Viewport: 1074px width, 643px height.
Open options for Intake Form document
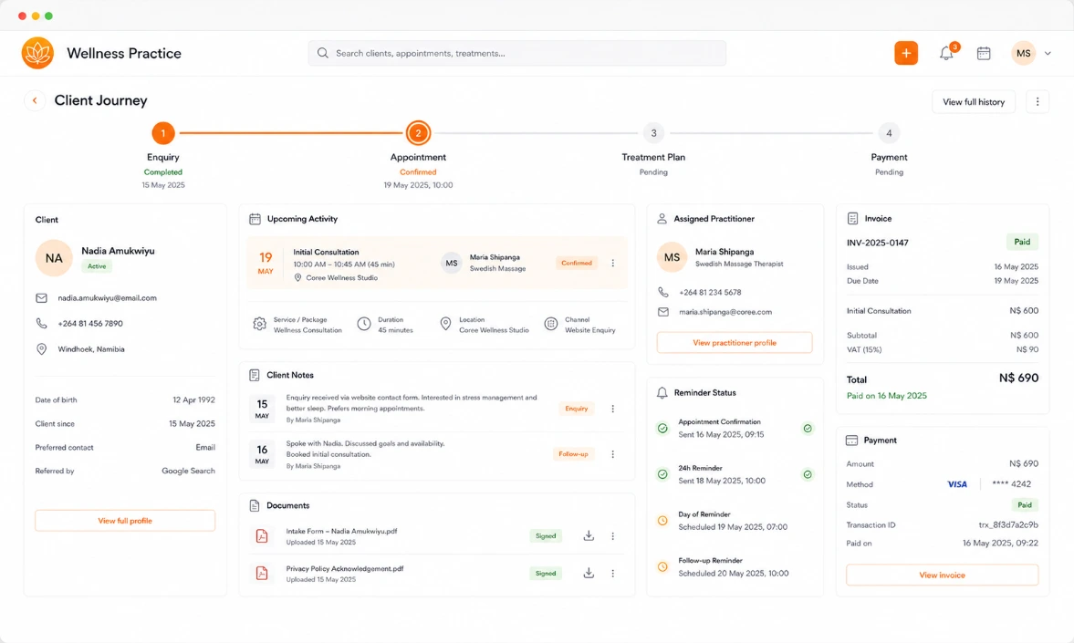pos(613,536)
